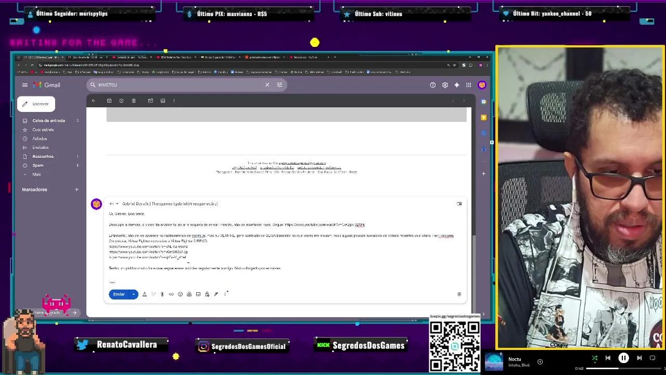Open more conversation actions menu

[x=174, y=101]
